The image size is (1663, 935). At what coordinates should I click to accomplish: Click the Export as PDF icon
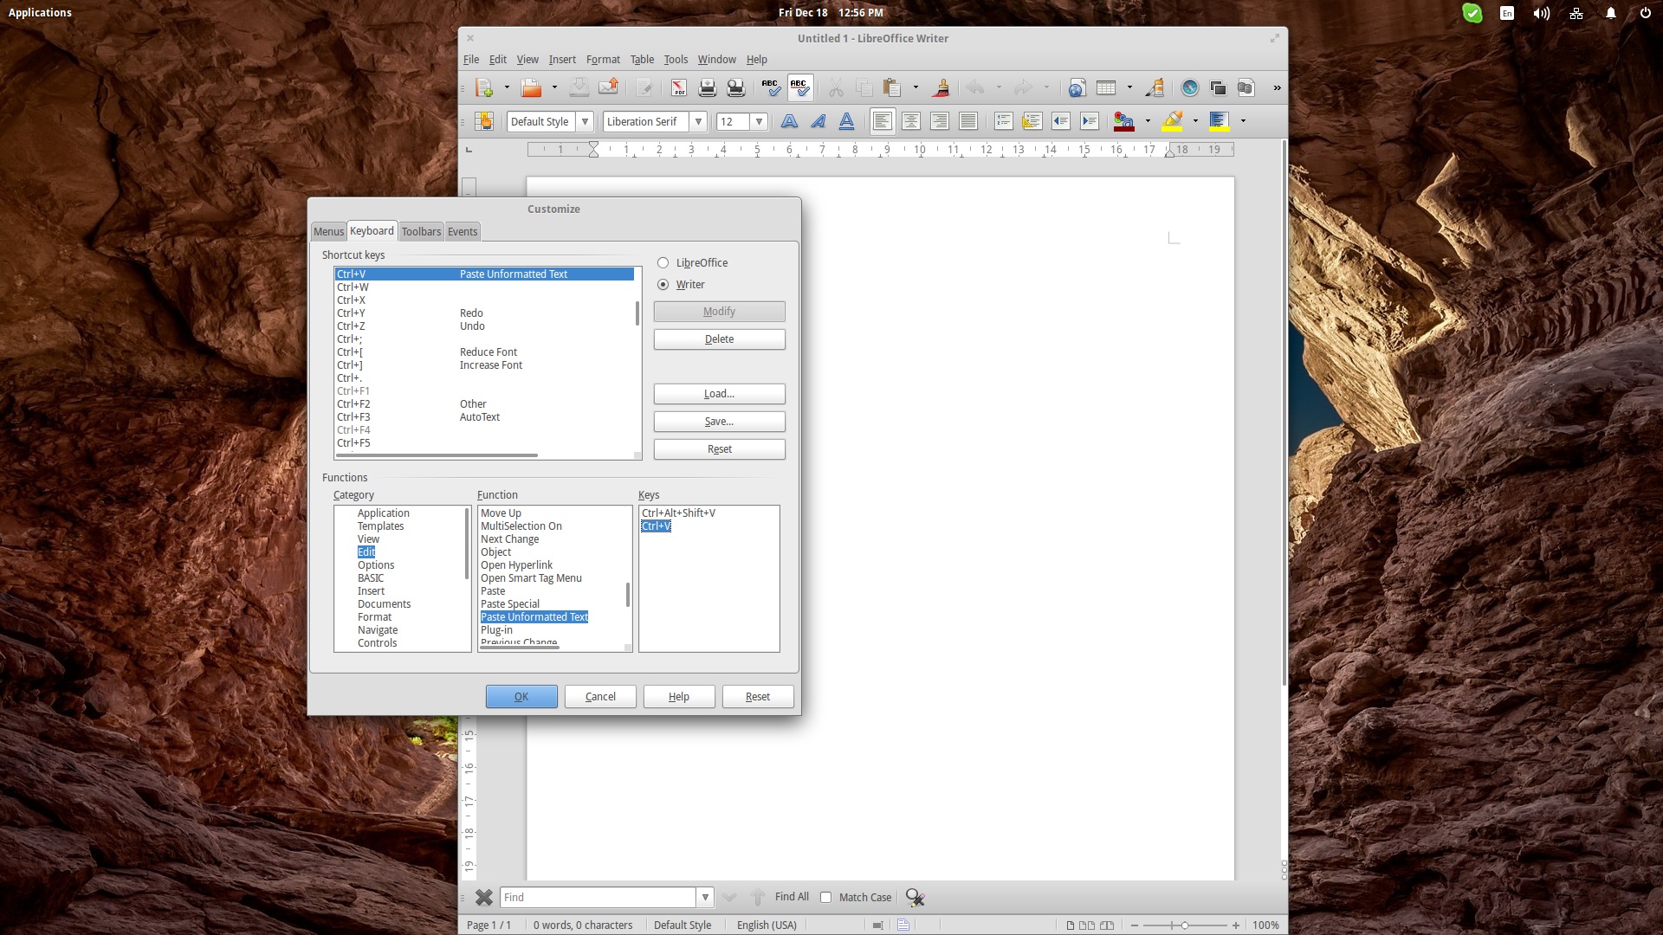click(678, 87)
